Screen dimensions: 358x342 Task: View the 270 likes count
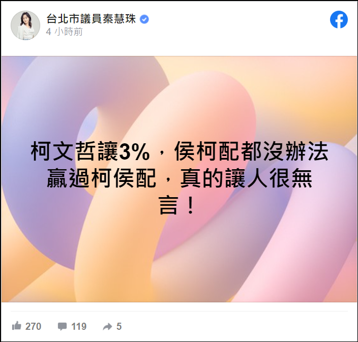click(33, 326)
